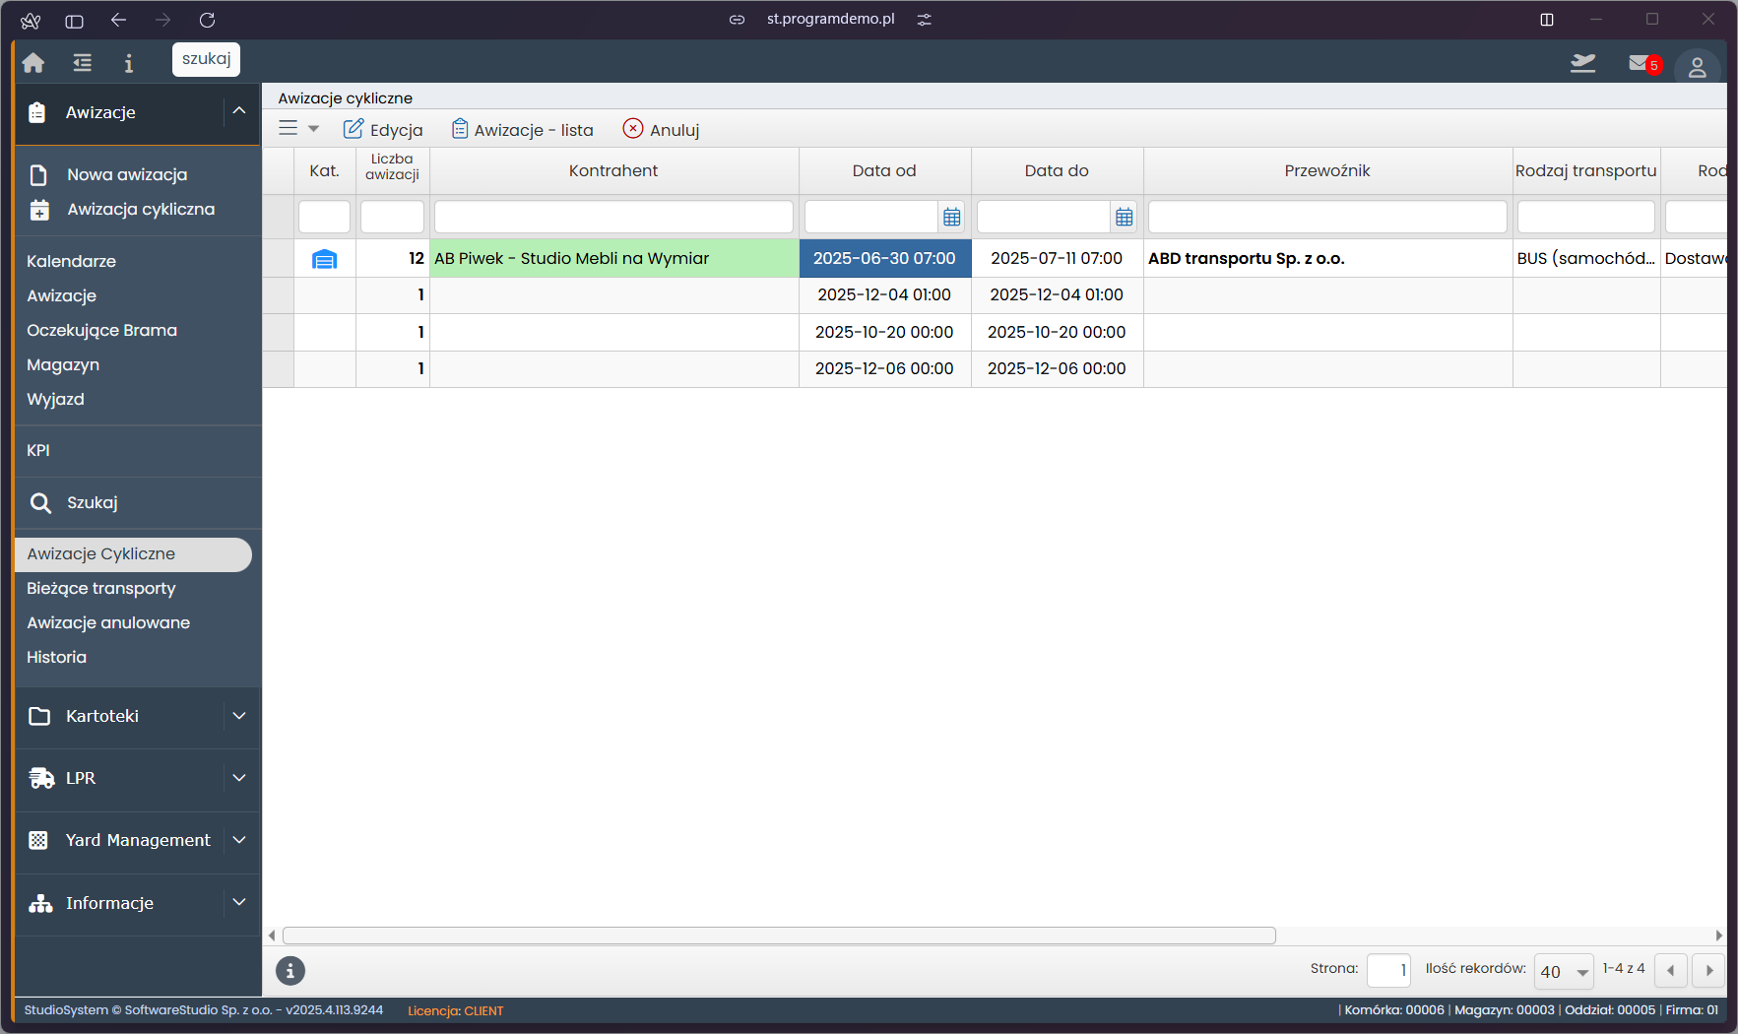Expand the Yard Management section

[x=238, y=840]
